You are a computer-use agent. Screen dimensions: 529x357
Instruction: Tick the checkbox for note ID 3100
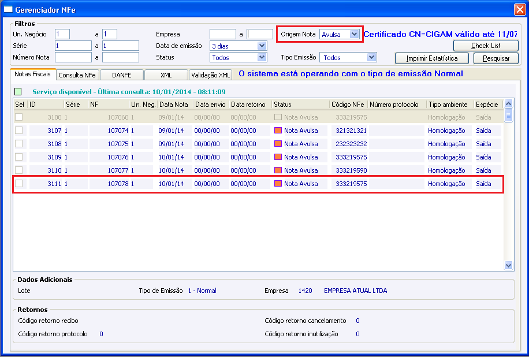tap(19, 117)
